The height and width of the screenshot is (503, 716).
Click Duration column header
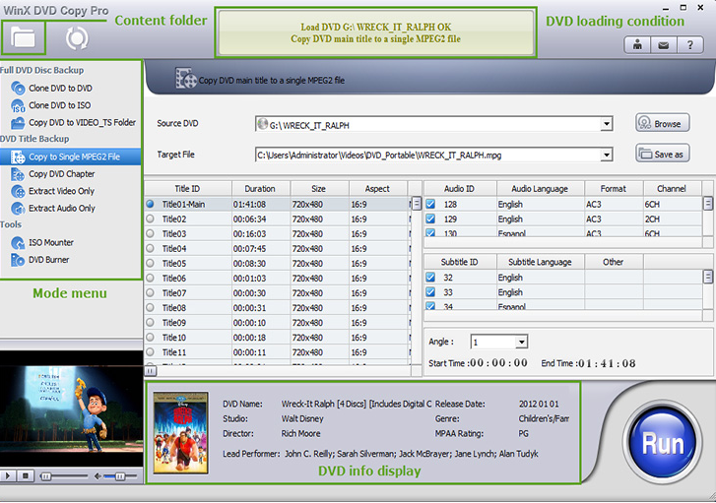(260, 189)
